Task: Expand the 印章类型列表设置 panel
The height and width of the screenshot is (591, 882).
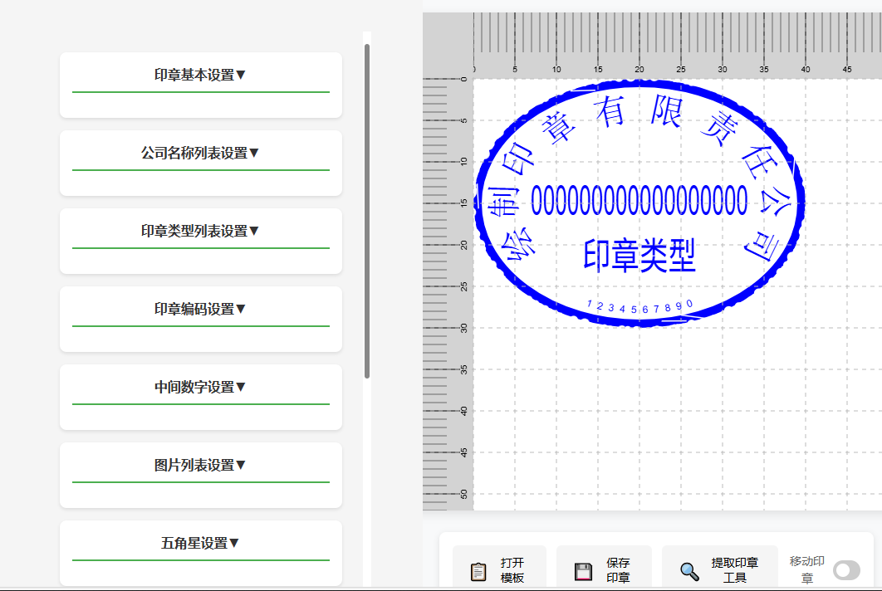Action: [200, 230]
